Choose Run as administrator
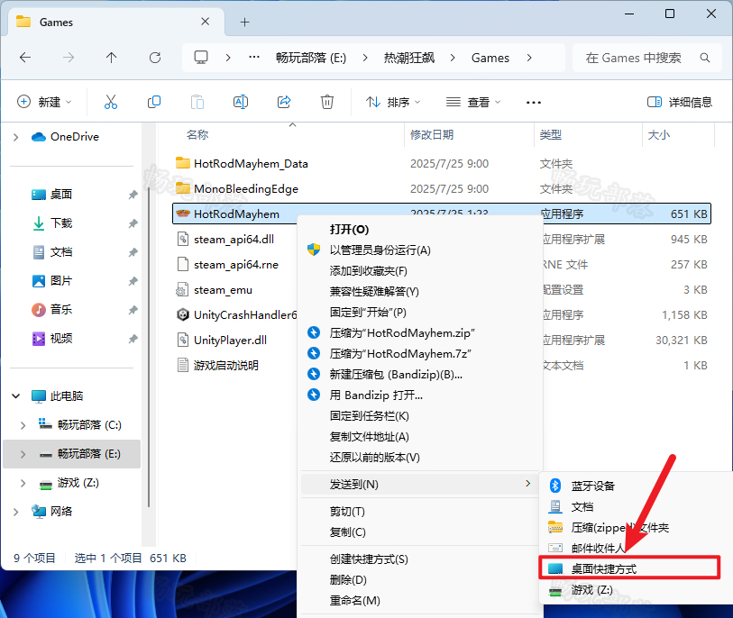 point(380,250)
